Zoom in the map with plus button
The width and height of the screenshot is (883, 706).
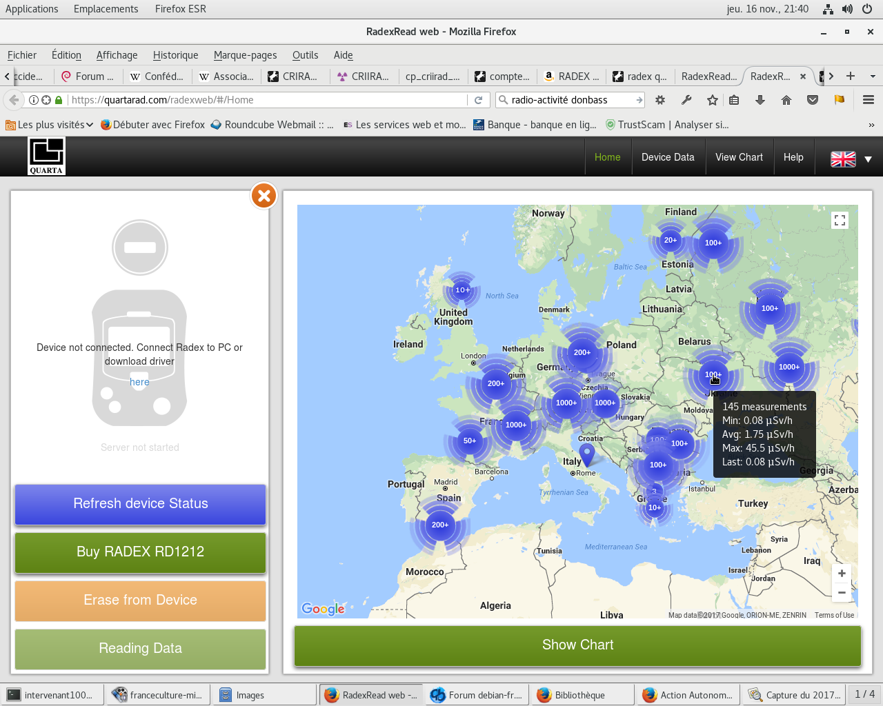tap(842, 574)
